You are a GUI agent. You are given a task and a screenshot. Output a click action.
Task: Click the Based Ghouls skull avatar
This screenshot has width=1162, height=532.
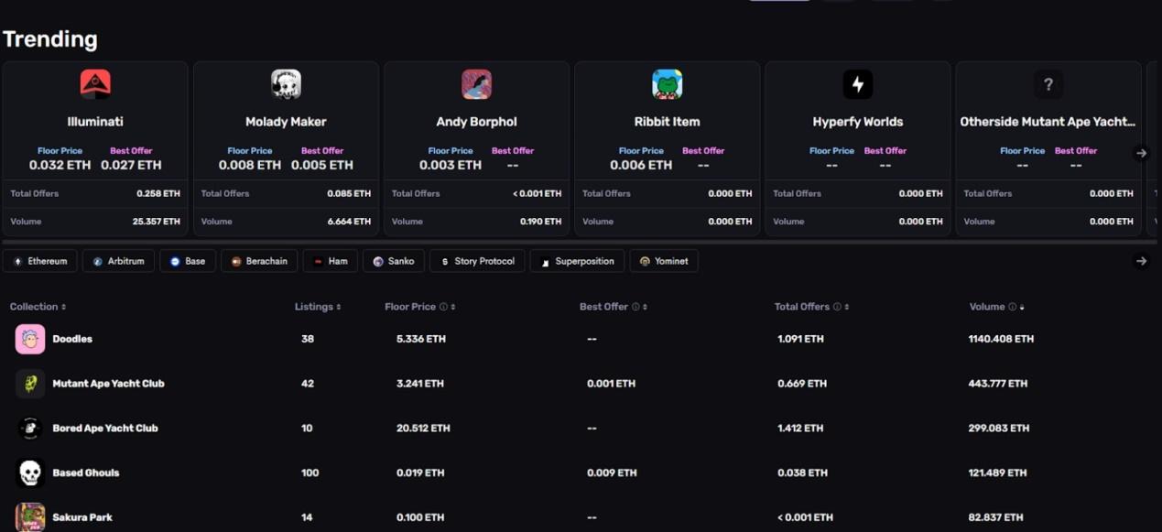(x=30, y=472)
